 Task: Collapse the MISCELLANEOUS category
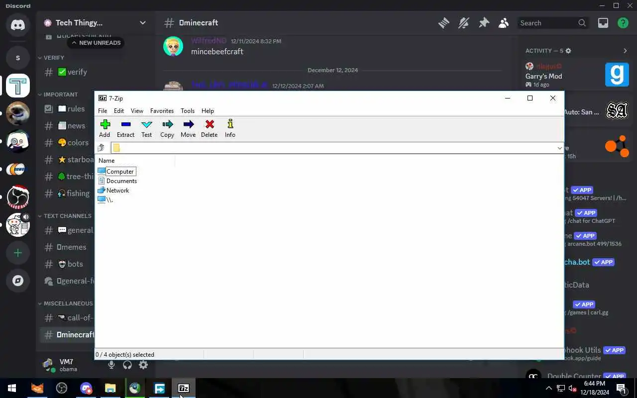65,303
